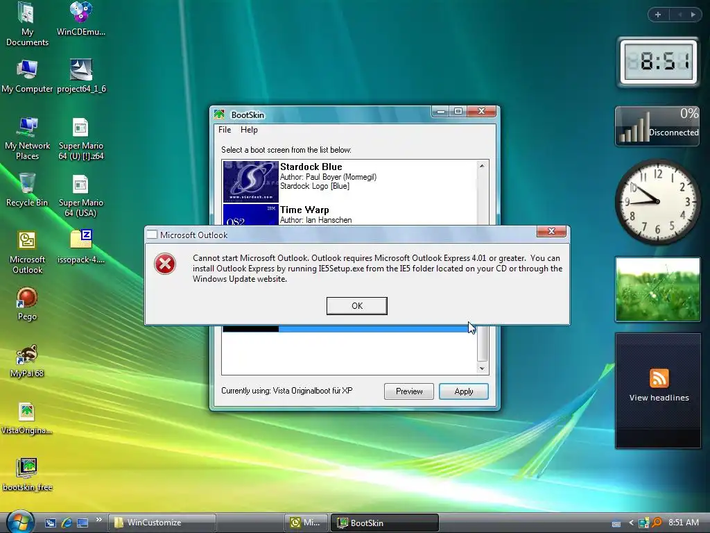This screenshot has height=533, width=710.
Task: Click the sidebar next page arrow
Action: point(693,15)
